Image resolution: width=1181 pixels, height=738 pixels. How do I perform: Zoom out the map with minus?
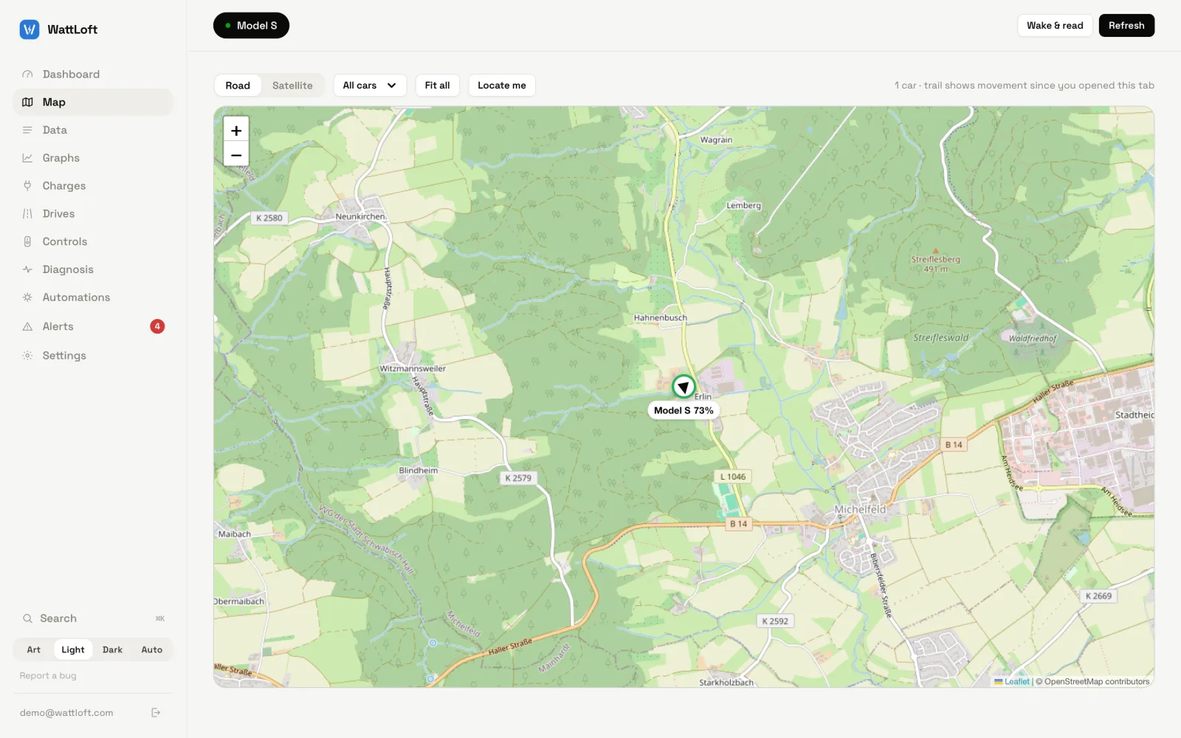236,155
